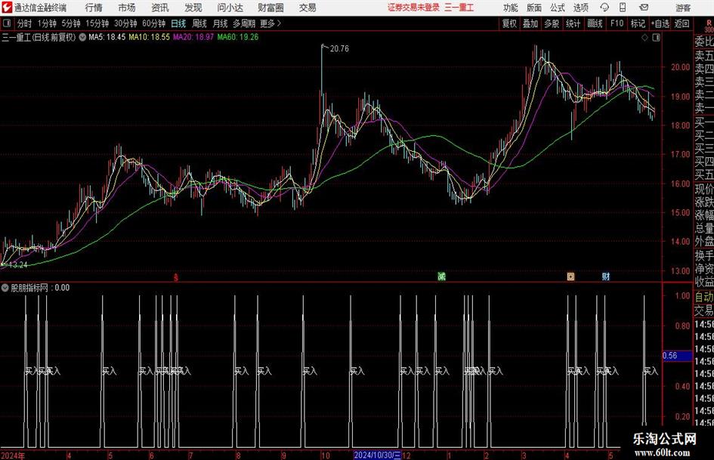Click the 游客 guest account label
The width and height of the screenshot is (714, 460).
point(683,8)
